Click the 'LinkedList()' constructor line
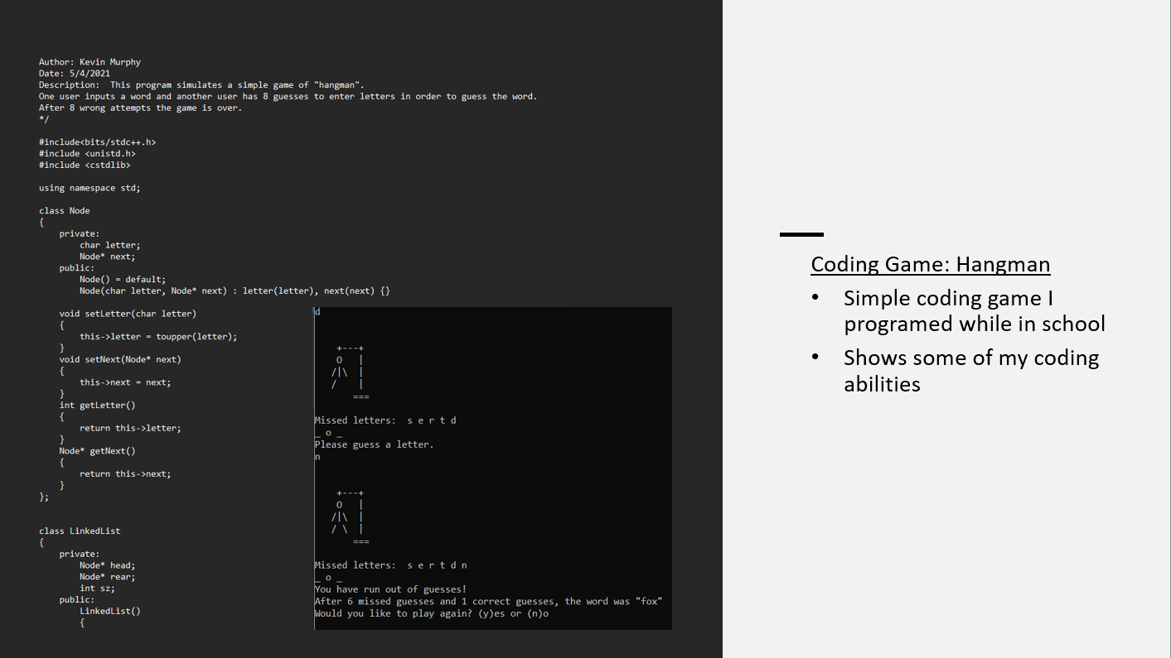The image size is (1171, 658). pyautogui.click(x=110, y=611)
